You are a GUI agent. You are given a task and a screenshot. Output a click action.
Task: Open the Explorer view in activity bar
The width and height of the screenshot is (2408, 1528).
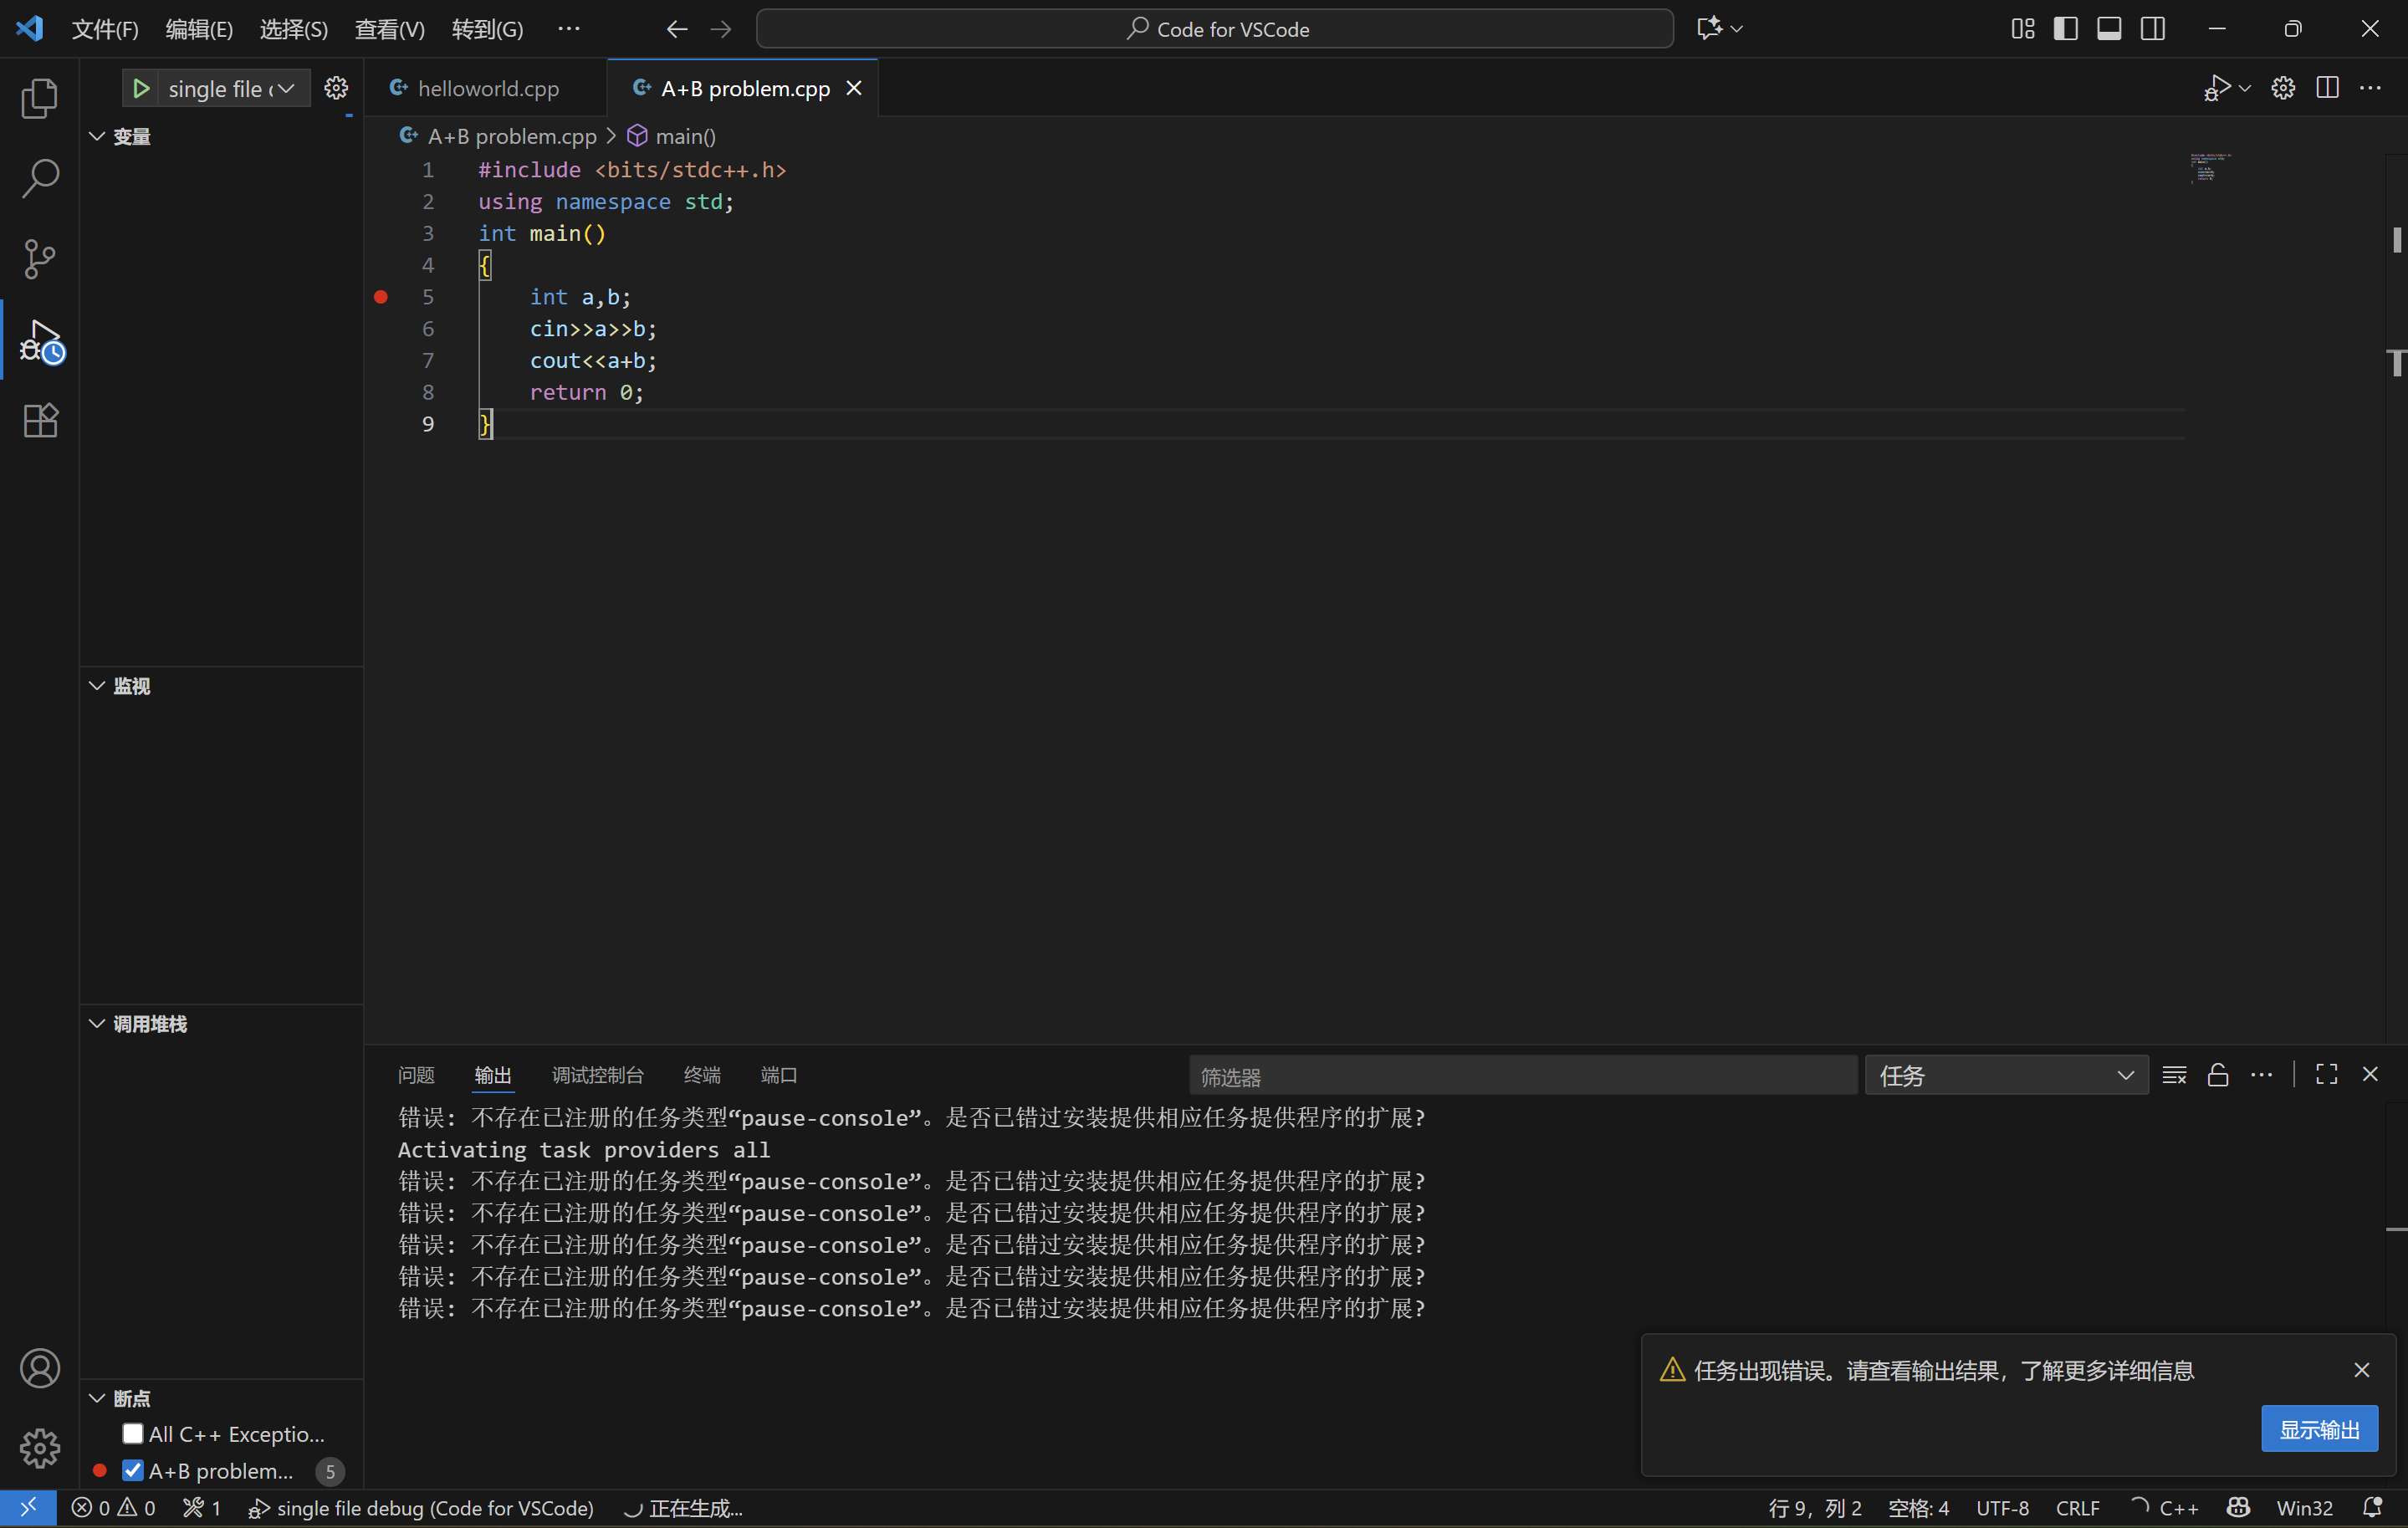point(39,98)
